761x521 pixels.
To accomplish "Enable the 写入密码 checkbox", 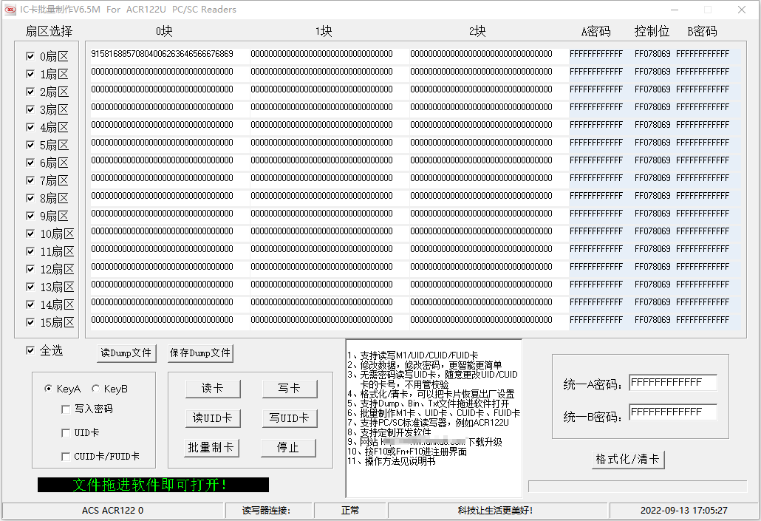I will coord(66,409).
